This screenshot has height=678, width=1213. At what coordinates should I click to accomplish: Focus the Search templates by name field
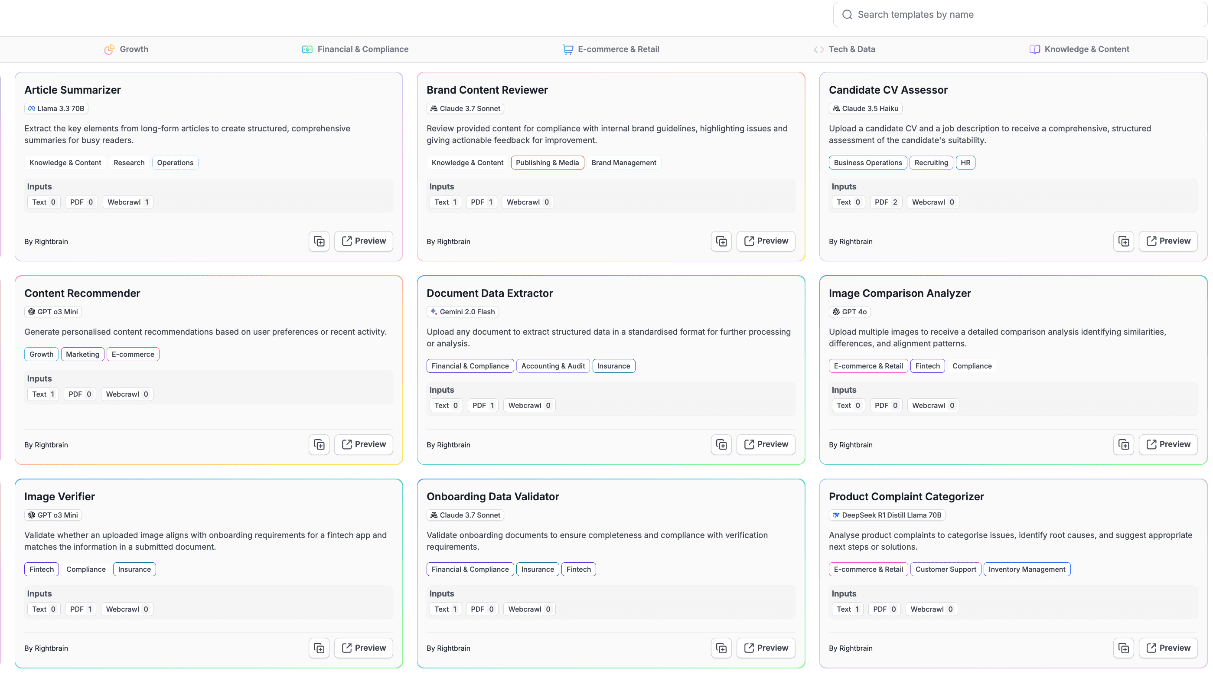tap(1020, 15)
